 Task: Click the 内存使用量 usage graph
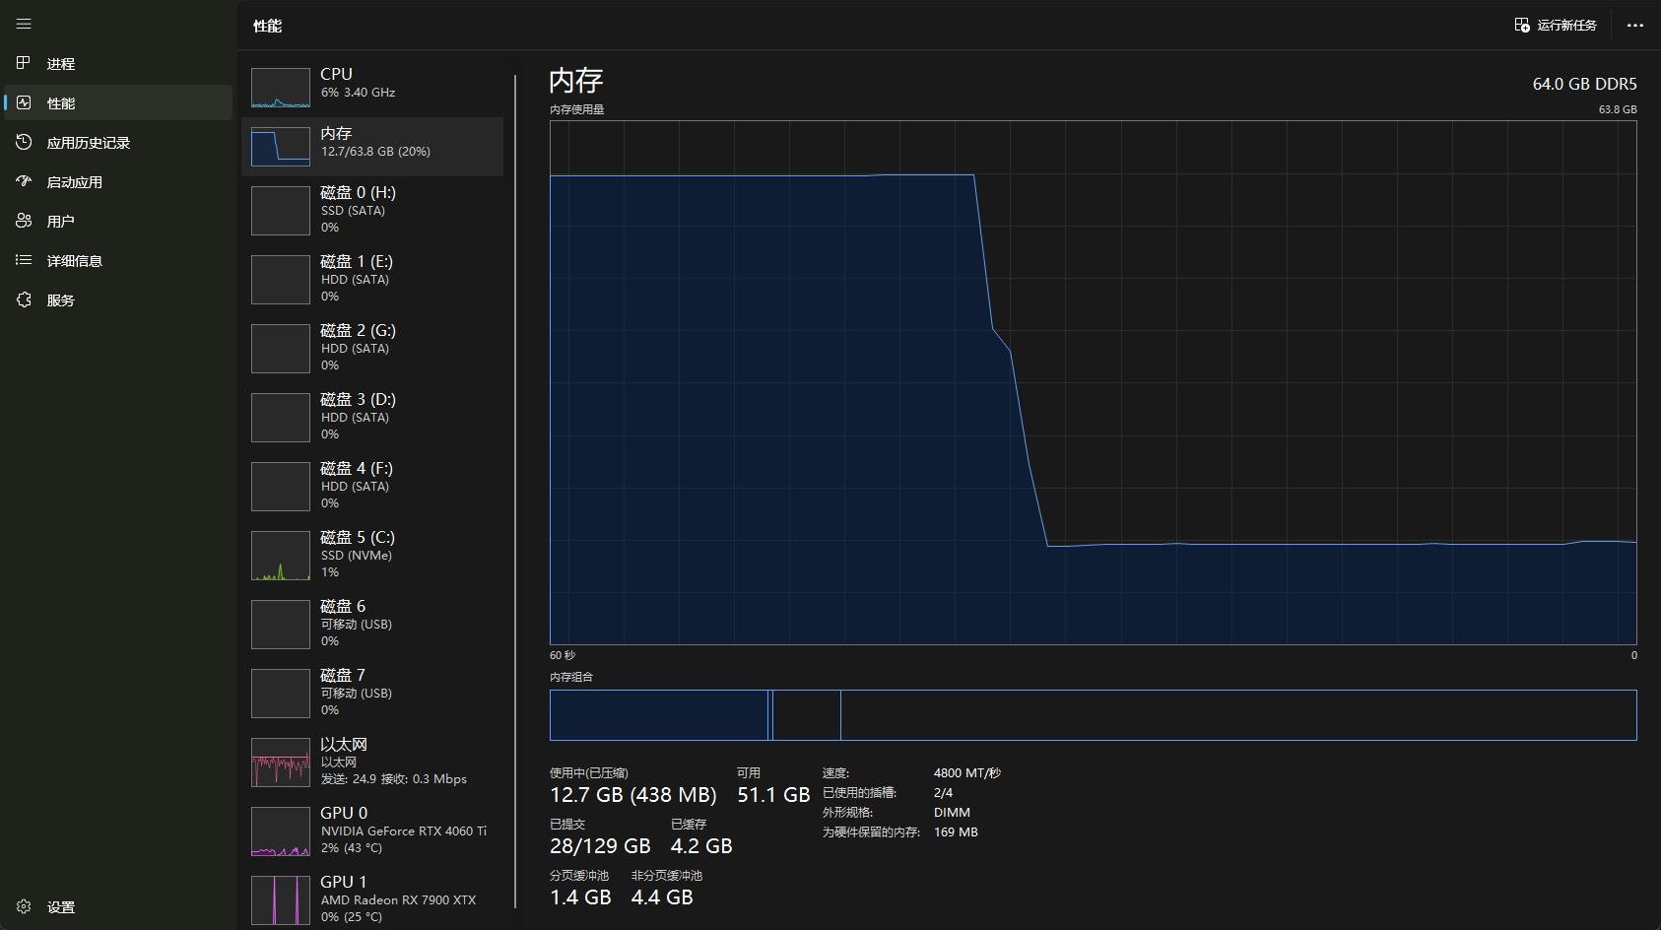(1093, 382)
